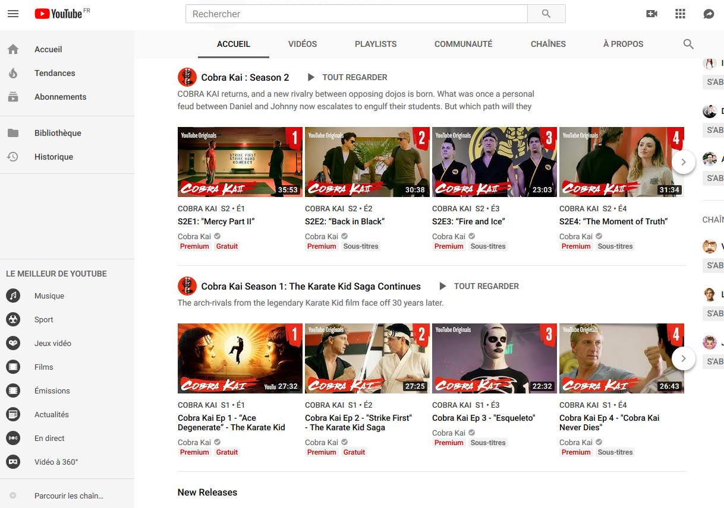Viewport: 724px width, 508px height.
Task: Switch to the PLAYLISTS tab
Action: 376,44
